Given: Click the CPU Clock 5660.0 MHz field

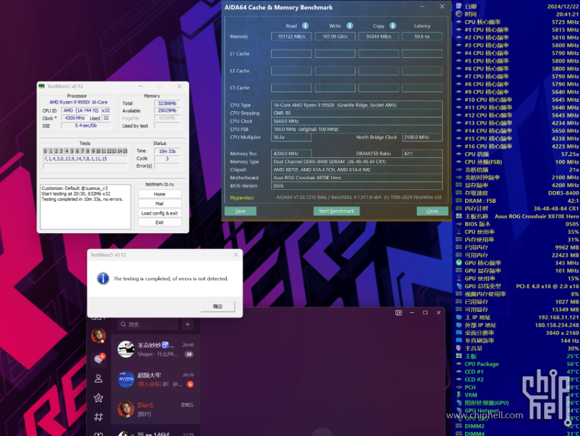Looking at the screenshot, I should point(356,121).
